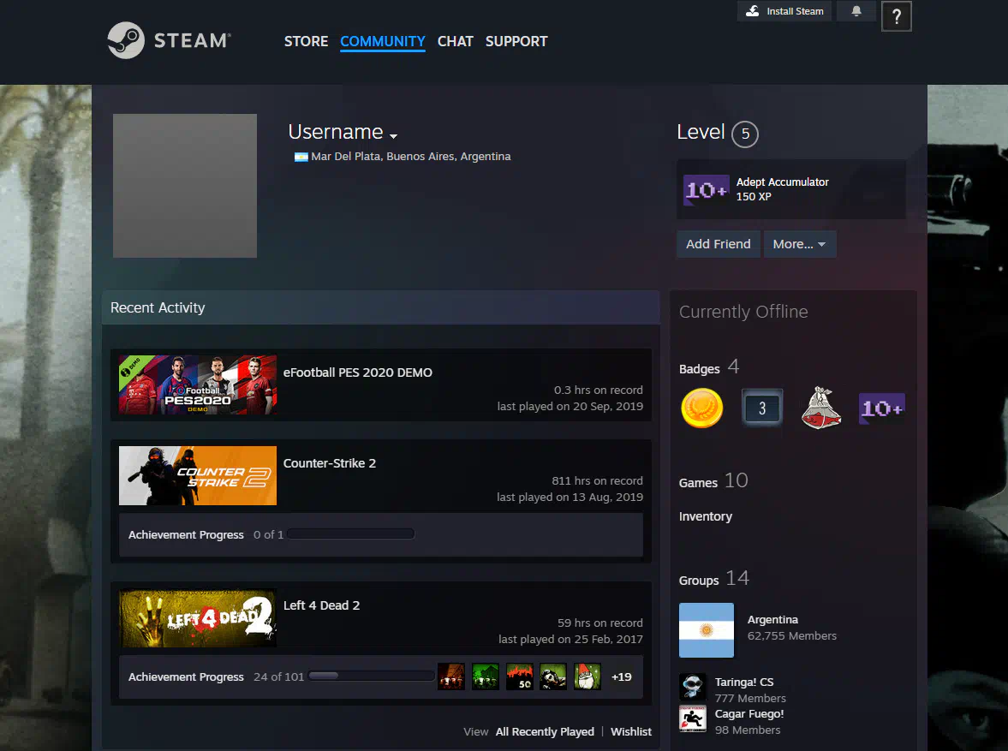Click the Level 5 circle badge
The image size is (1008, 751).
745,134
